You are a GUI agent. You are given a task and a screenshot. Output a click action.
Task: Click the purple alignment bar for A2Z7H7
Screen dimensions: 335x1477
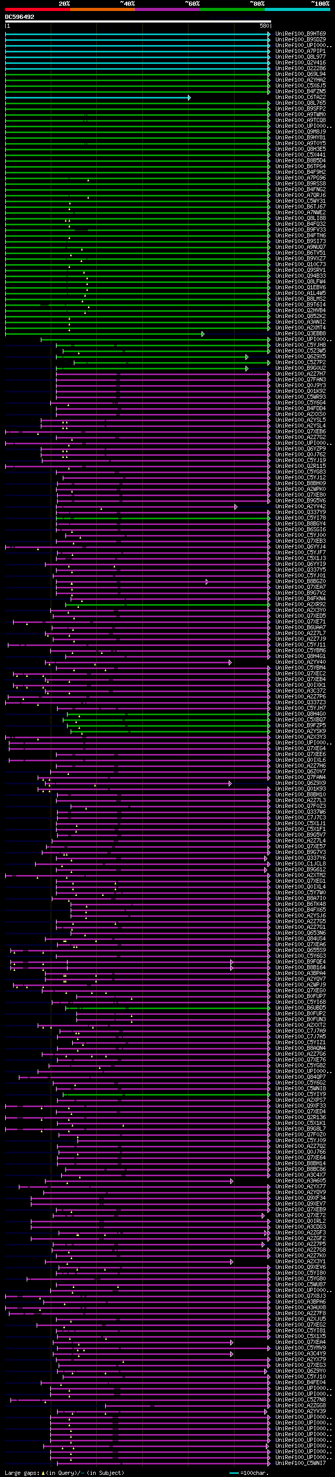[163, 374]
